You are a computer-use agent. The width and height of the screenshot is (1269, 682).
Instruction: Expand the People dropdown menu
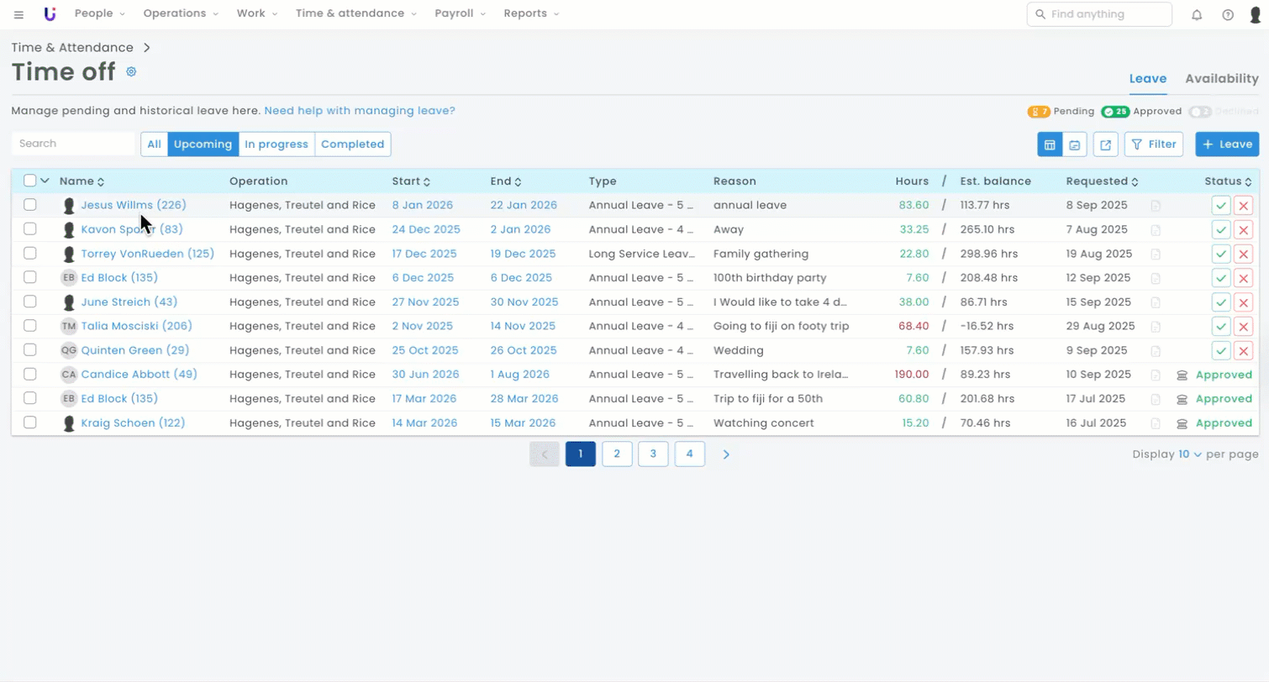(99, 13)
